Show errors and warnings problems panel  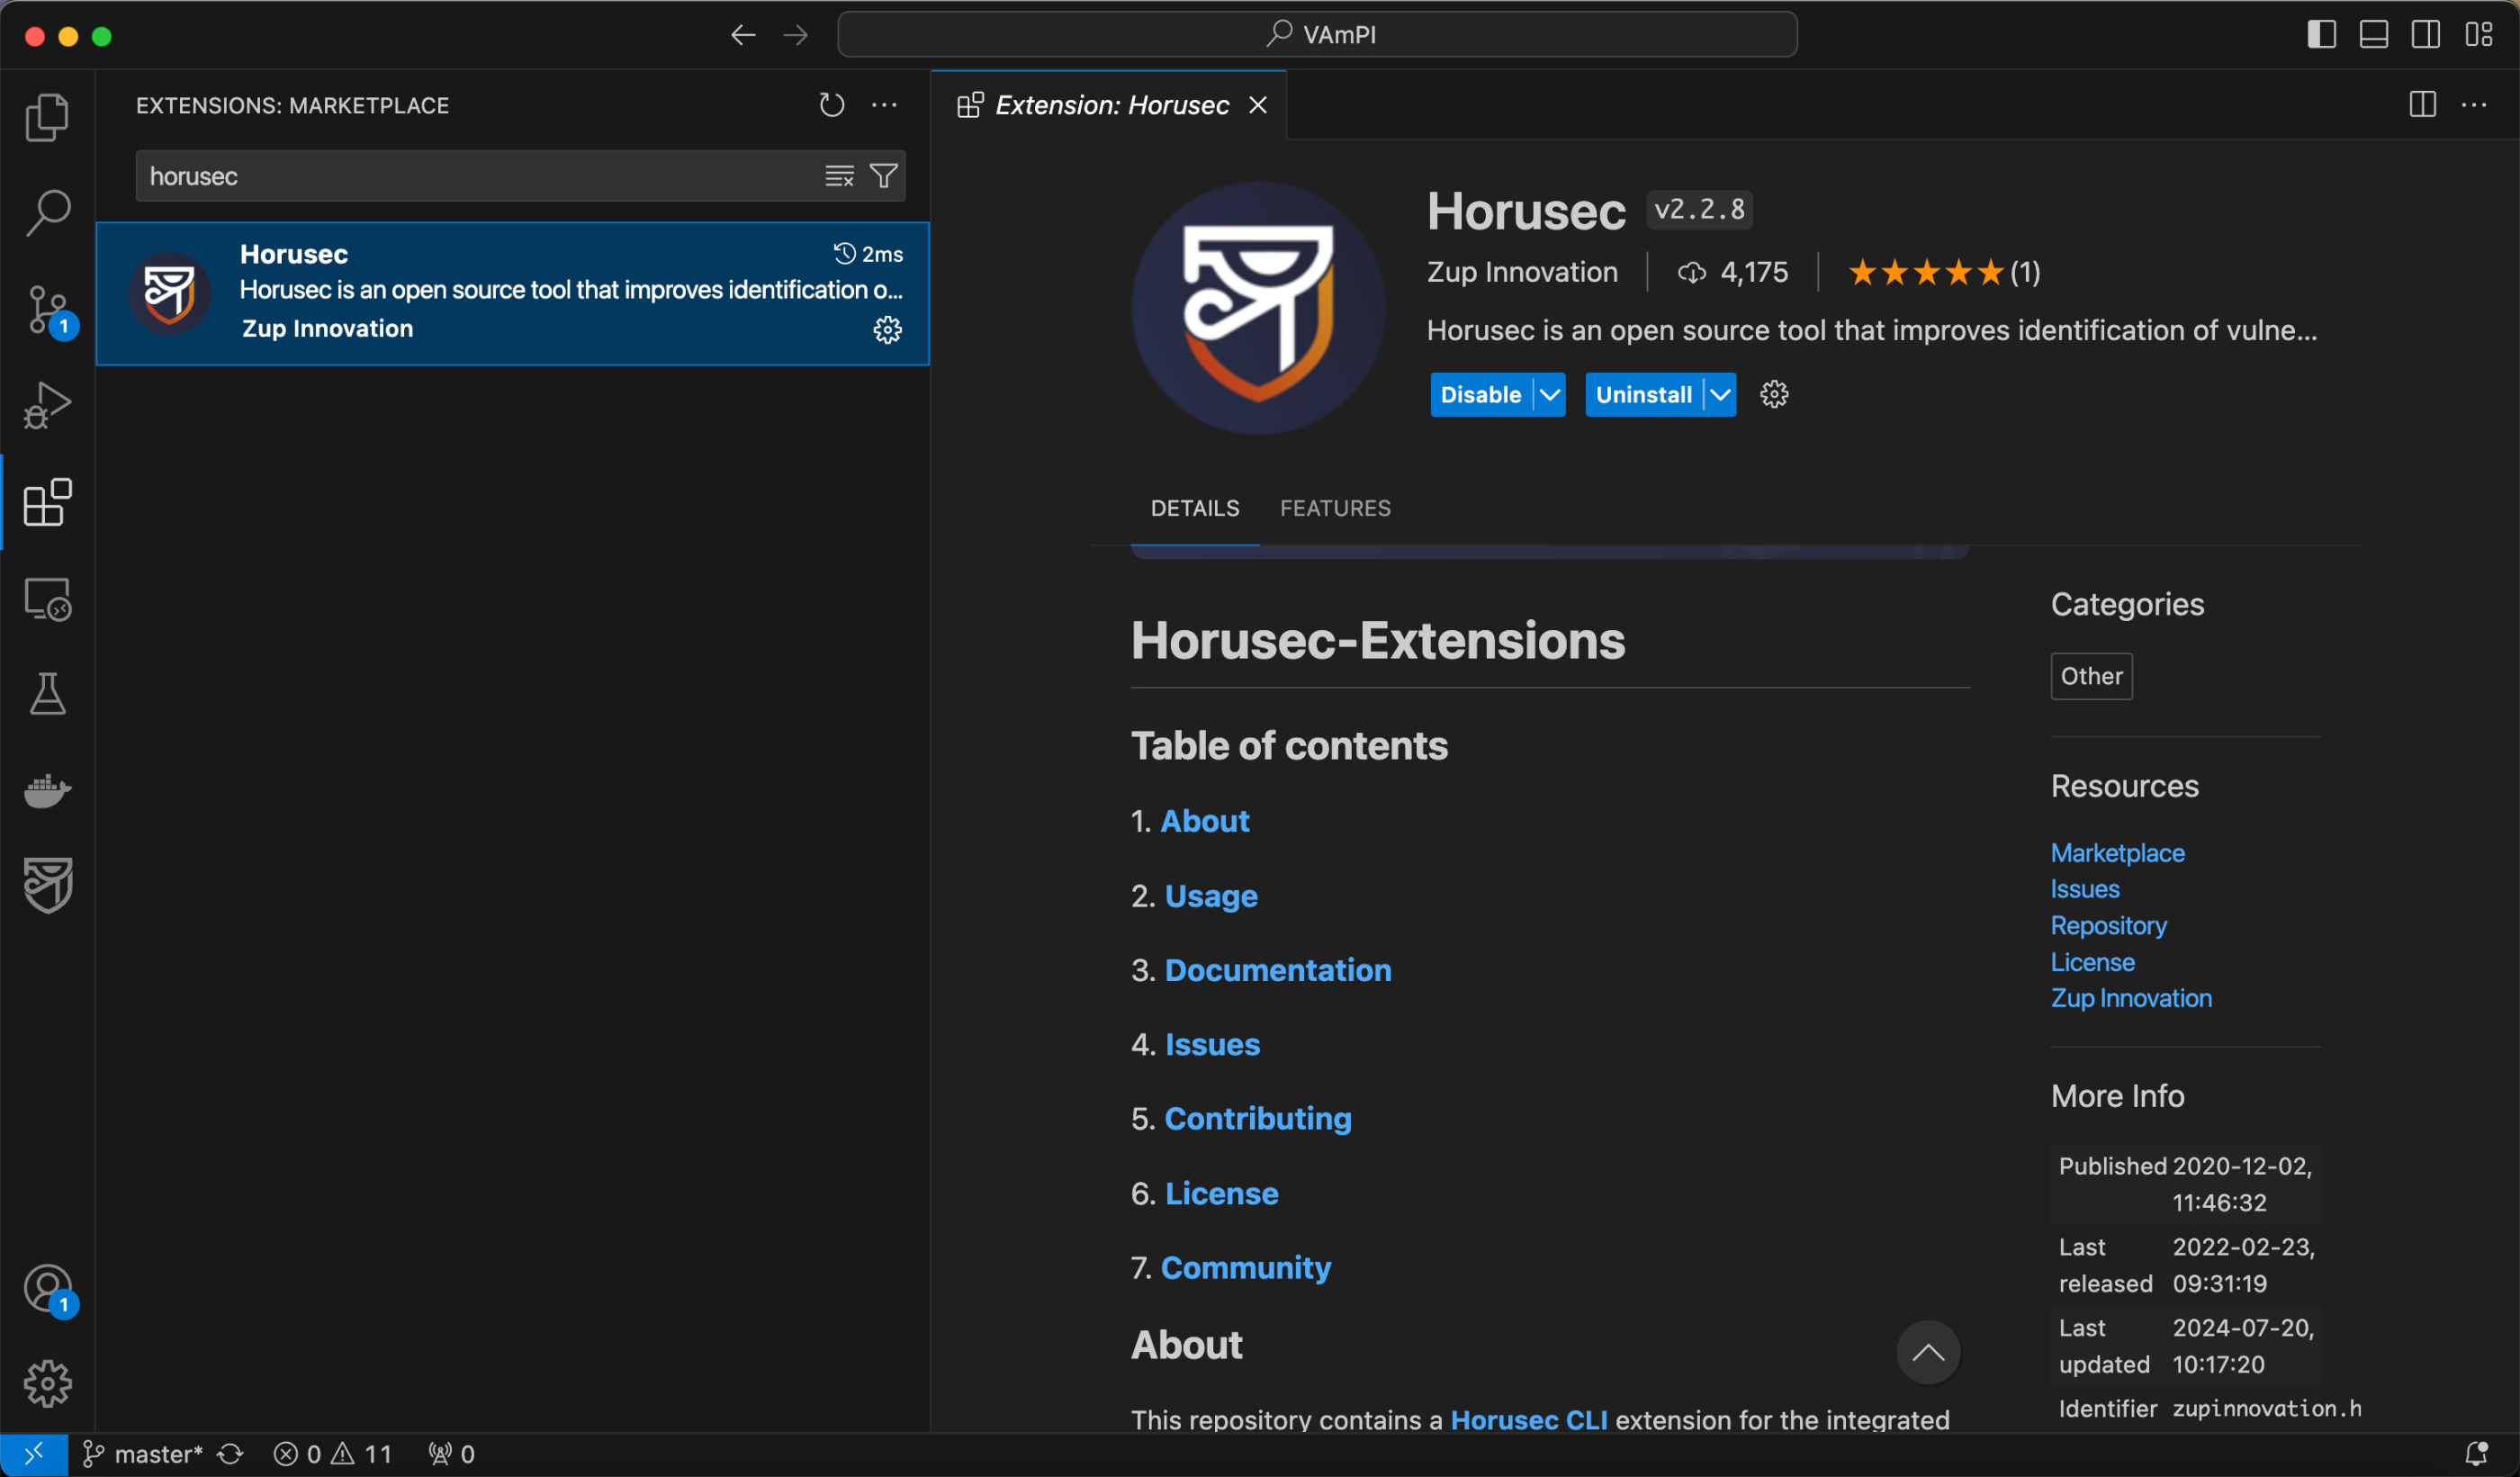333,1454
